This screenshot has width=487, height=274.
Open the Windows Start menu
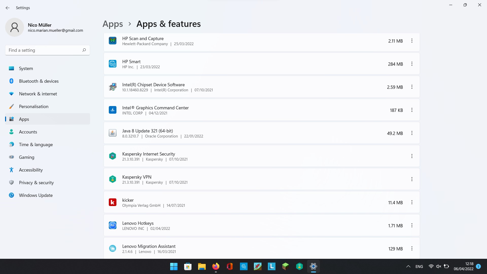[x=174, y=266]
